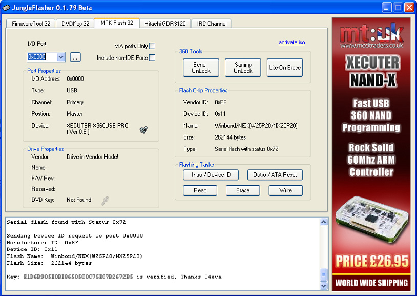Click the 'Serial flash with status 0x72' type value
This screenshot has width=417, height=296.
coord(246,149)
